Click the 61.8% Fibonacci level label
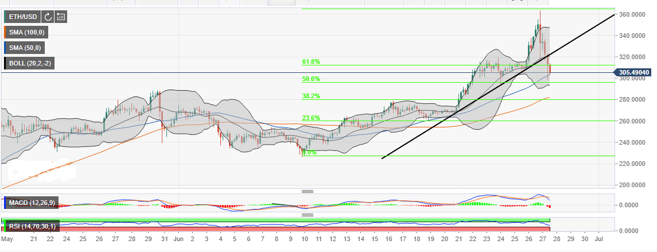 coord(311,61)
